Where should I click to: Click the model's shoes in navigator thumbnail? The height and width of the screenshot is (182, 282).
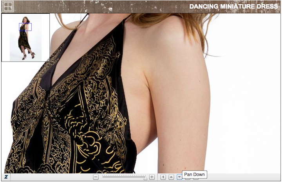click(x=24, y=57)
